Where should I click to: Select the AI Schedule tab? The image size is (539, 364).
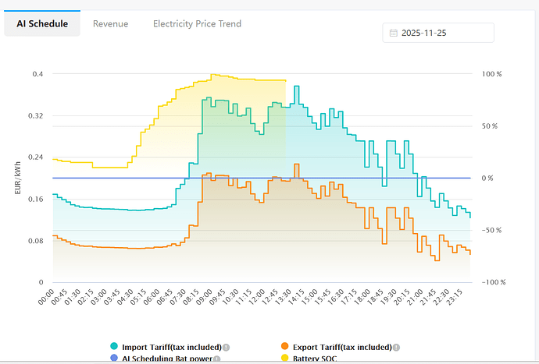pos(42,24)
